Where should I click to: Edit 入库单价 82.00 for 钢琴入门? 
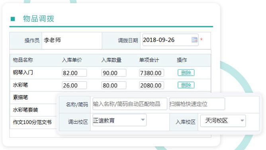coord(74,73)
